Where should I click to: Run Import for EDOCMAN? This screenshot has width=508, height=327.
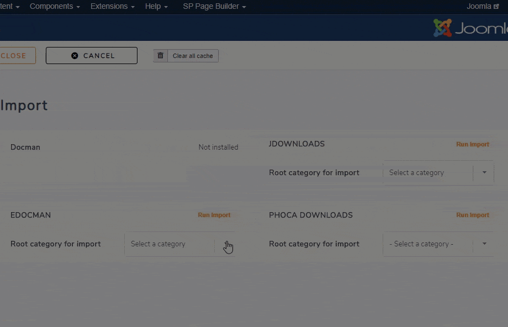tap(214, 215)
